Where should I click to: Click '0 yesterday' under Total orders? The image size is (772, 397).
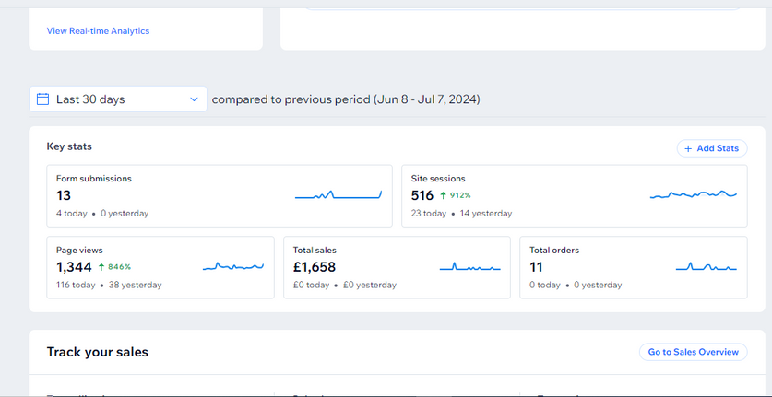click(596, 285)
